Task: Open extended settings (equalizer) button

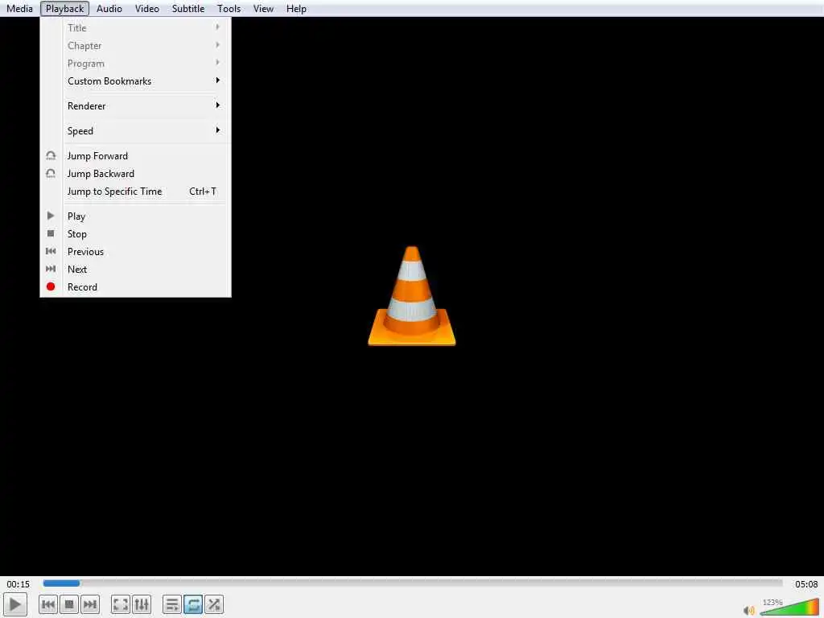Action: 142,604
